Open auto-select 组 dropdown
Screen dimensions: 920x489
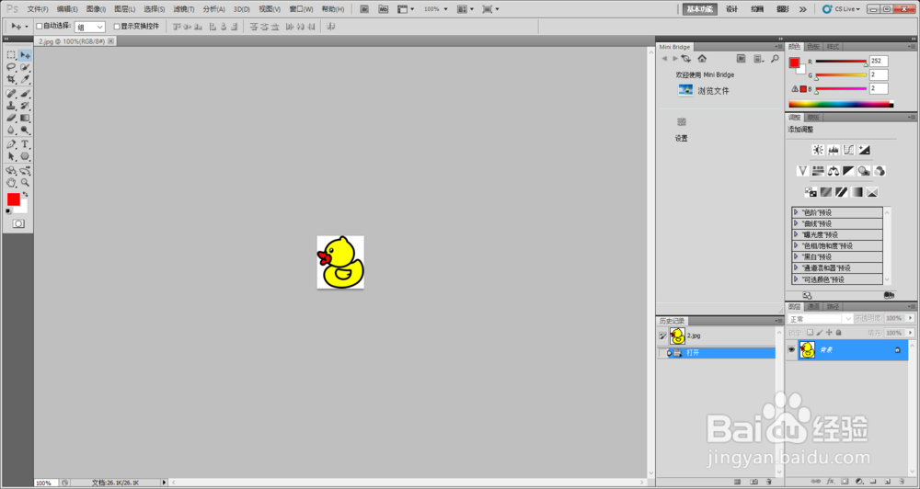point(90,27)
